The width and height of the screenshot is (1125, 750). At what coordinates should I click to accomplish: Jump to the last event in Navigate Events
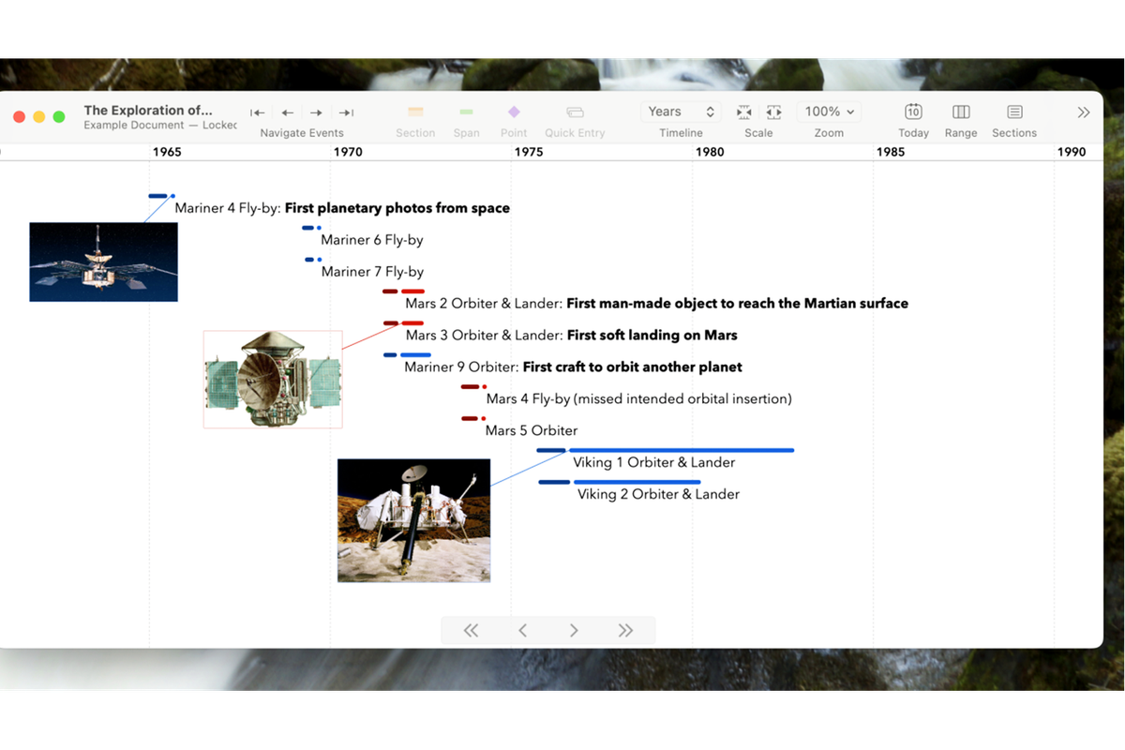click(x=346, y=112)
